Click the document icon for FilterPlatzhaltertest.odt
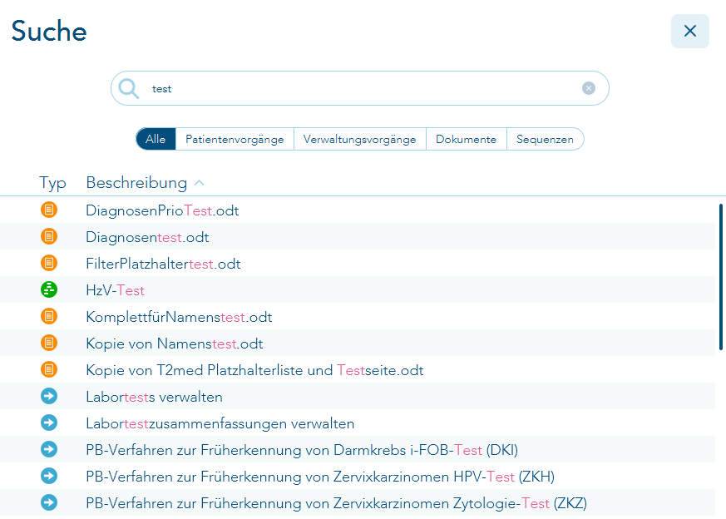 49,263
